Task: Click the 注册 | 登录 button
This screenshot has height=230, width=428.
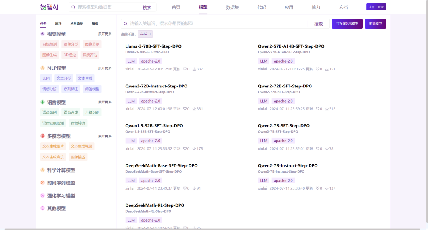Action: 376,7
